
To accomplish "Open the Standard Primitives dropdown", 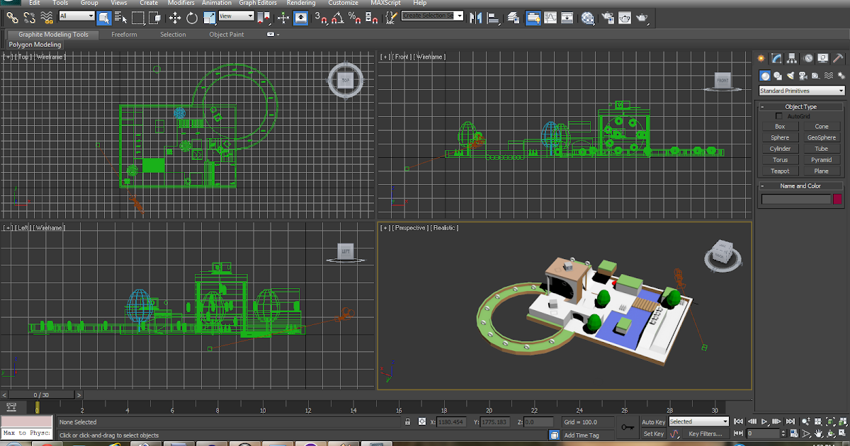I will [x=801, y=90].
